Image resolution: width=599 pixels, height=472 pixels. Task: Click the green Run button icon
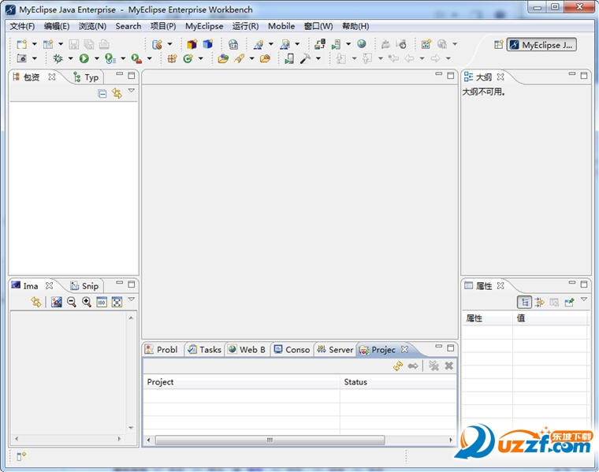click(x=84, y=58)
